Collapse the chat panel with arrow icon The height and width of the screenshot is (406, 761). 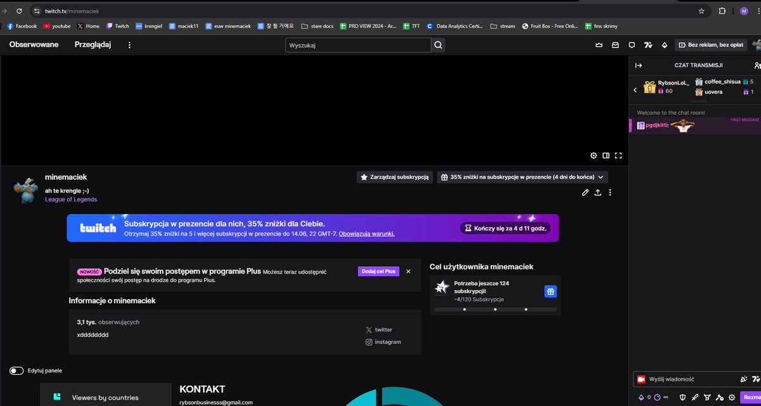click(639, 65)
